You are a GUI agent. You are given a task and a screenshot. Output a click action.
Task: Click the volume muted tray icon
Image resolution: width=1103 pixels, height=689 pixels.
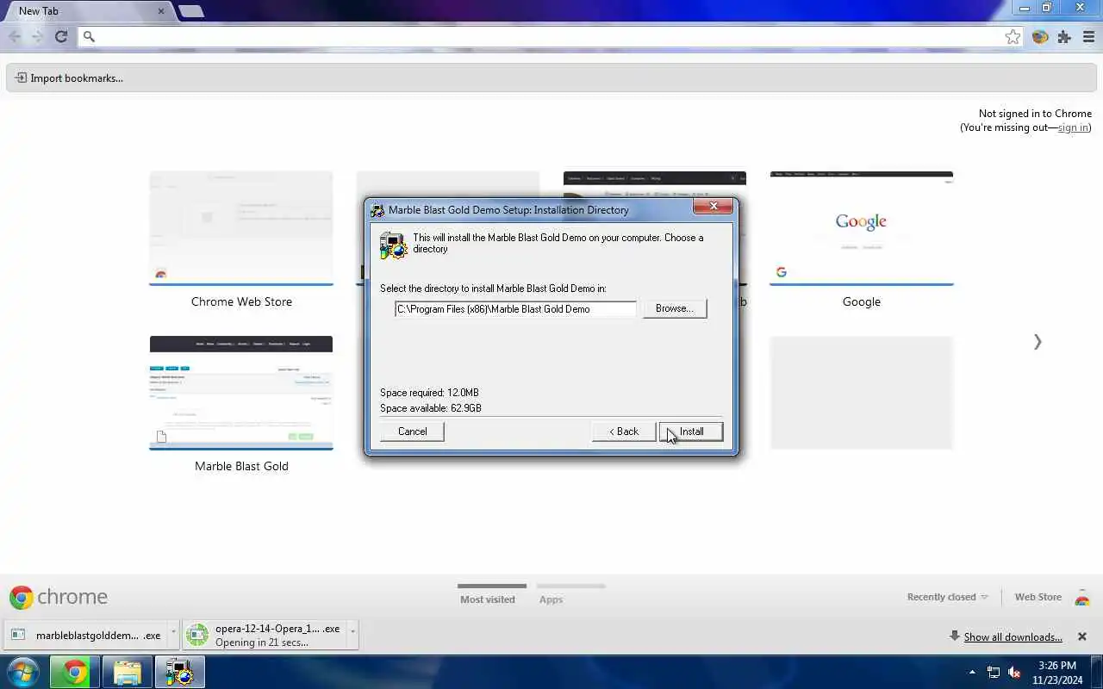pos(1015,672)
